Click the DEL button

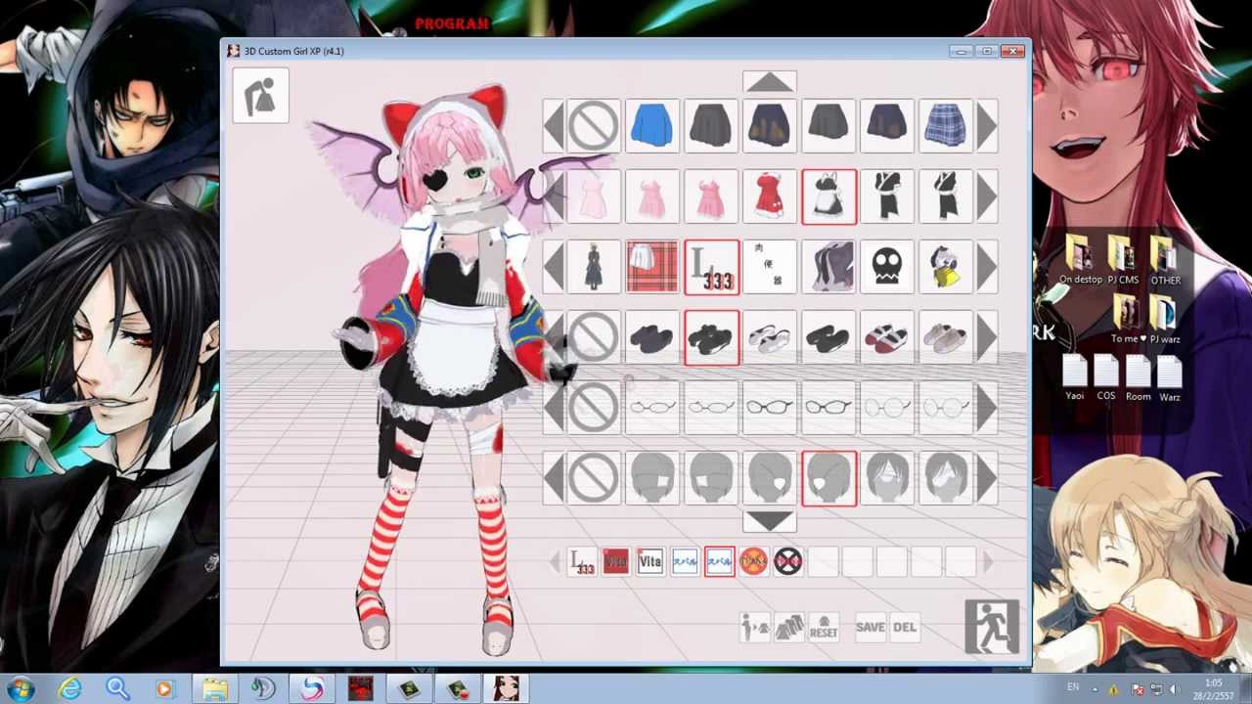click(905, 628)
